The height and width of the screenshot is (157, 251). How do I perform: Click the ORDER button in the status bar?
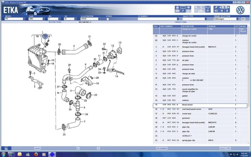(x=37, y=148)
